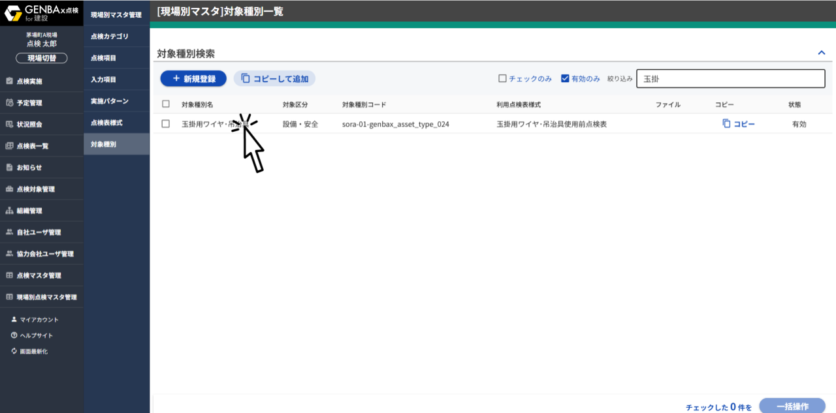Disable the 有効のみ filter checkbox
Screen dimensions: 836x413
coord(564,78)
